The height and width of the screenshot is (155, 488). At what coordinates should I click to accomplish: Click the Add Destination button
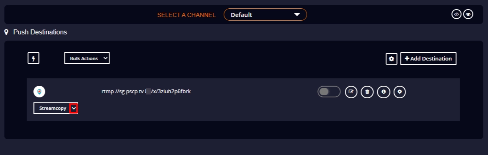point(428,58)
